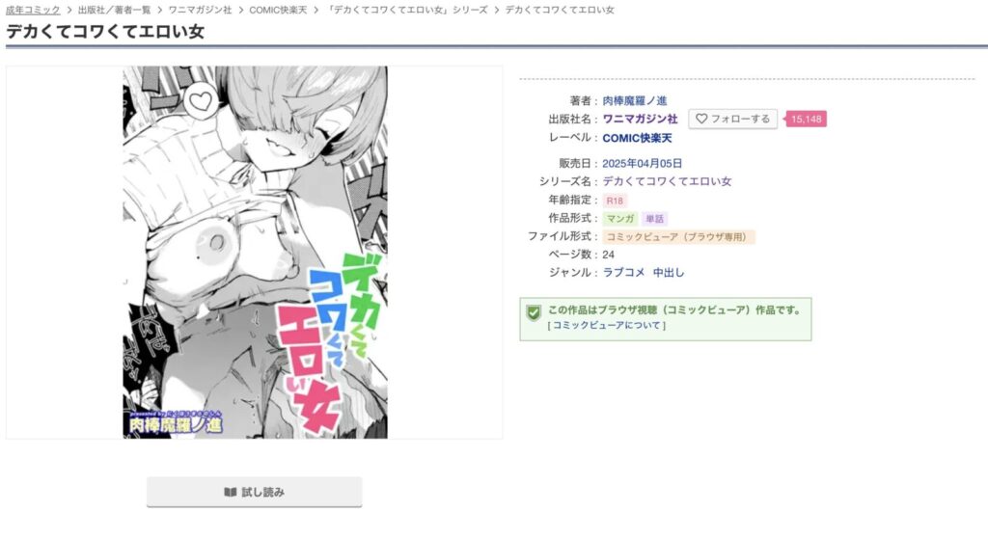988x538 pixels.
Task: Select the purple 単話 tag
Action: (x=655, y=219)
